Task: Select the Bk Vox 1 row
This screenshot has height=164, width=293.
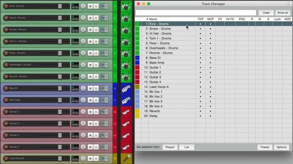Action: point(214,92)
